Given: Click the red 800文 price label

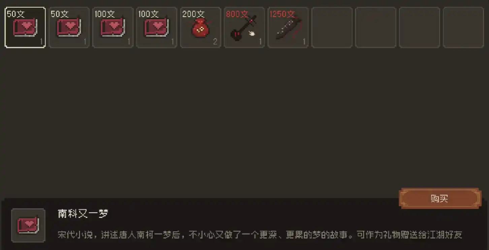Looking at the screenshot, I should pyautogui.click(x=237, y=14).
